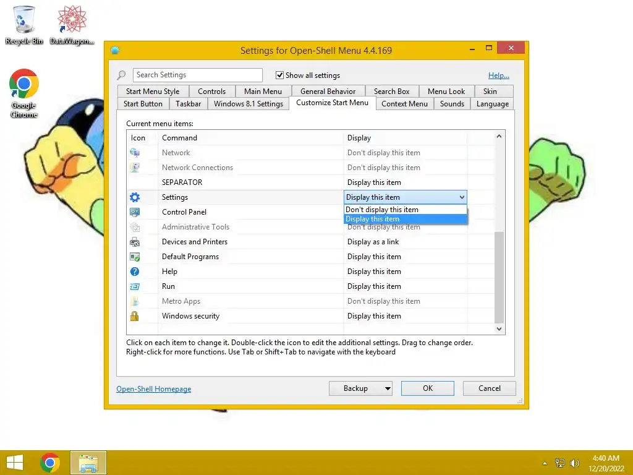
Task: Click the Windows Start button
Action: pyautogui.click(x=15, y=463)
